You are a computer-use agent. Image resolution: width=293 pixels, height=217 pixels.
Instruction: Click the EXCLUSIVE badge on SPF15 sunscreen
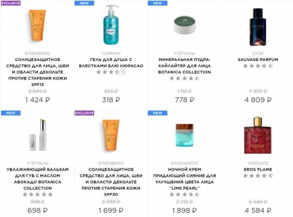11,3
